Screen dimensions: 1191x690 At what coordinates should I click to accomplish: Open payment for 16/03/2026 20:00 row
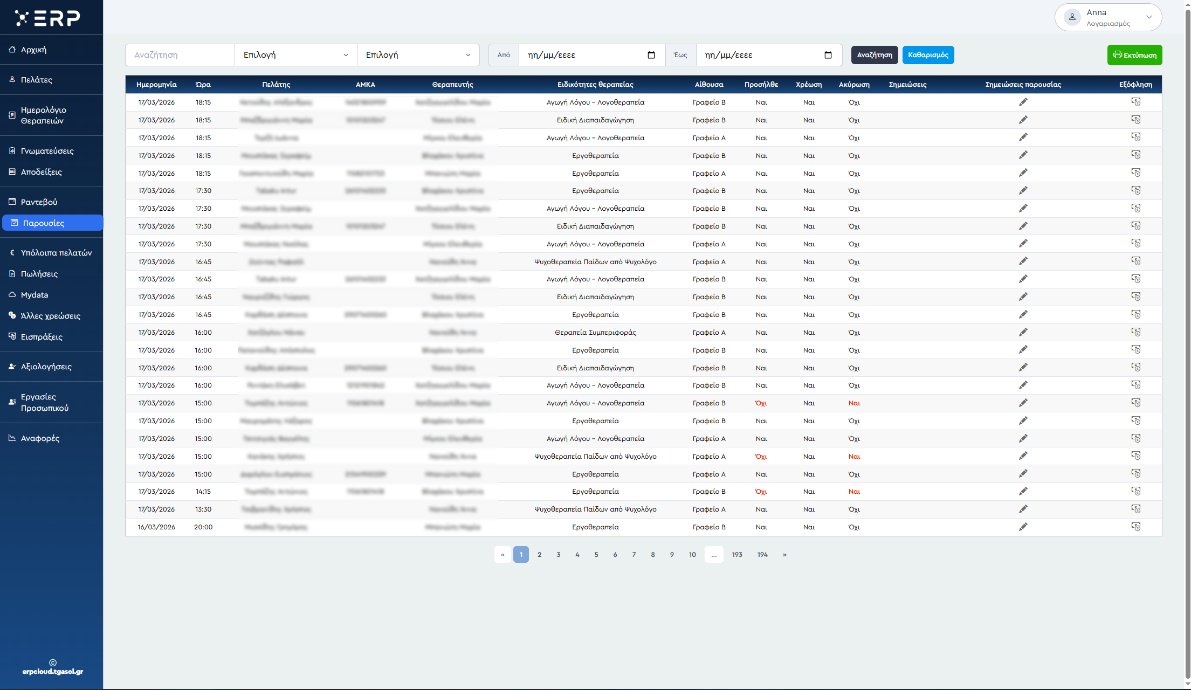tap(1136, 527)
